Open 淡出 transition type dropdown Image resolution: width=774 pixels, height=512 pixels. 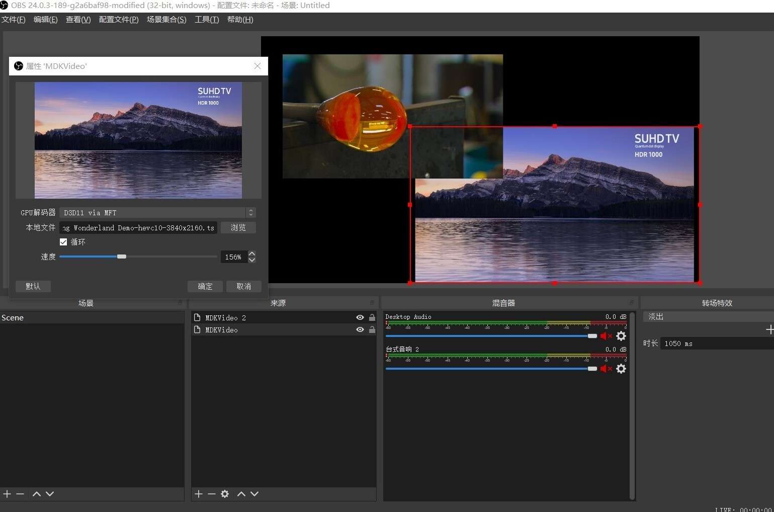pyautogui.click(x=709, y=316)
